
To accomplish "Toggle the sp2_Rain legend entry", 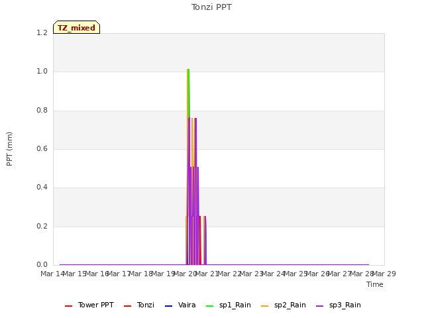I will pos(284,305).
